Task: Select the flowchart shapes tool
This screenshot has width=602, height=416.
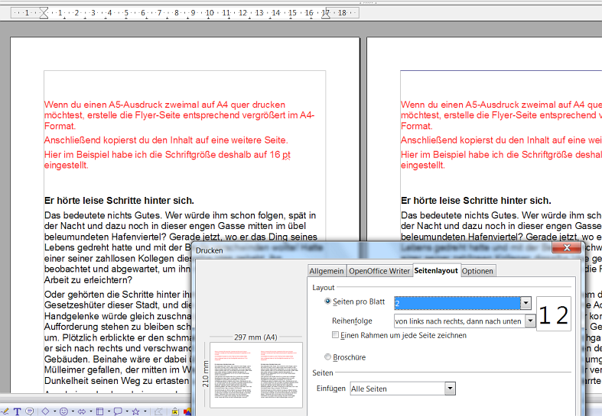Action: (99, 411)
